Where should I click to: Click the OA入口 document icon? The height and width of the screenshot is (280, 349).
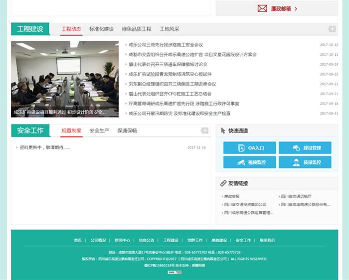[241, 148]
